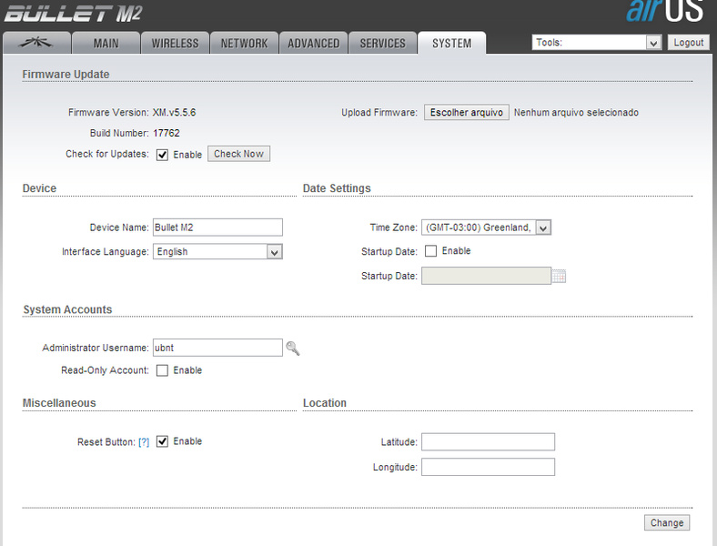
Task: Open the NETWORK tab
Action: pyautogui.click(x=244, y=43)
